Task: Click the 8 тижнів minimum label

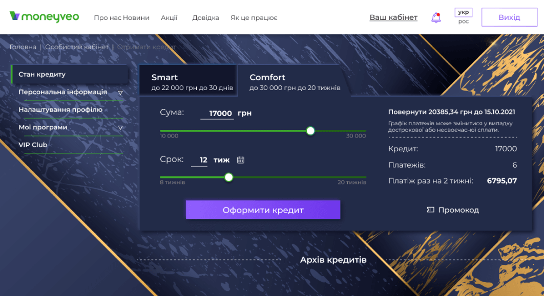Action: 173,183
